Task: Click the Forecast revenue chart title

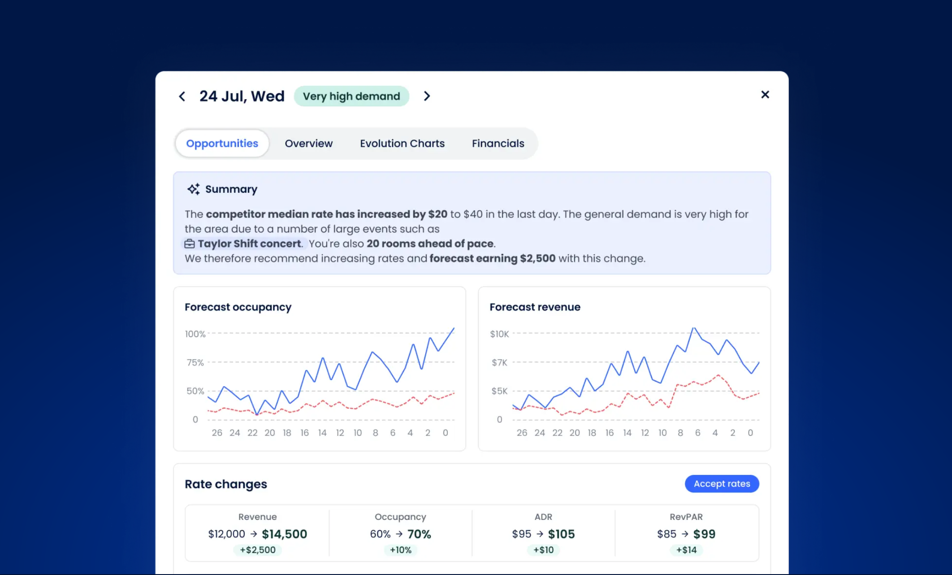Action: point(535,307)
